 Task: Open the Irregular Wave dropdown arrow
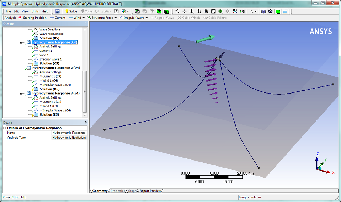point(146,18)
